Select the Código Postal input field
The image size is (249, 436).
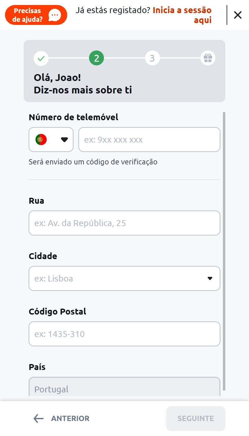[x=125, y=334]
